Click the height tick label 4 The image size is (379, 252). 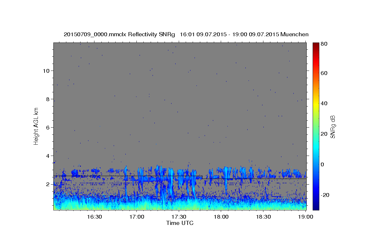tap(48, 156)
